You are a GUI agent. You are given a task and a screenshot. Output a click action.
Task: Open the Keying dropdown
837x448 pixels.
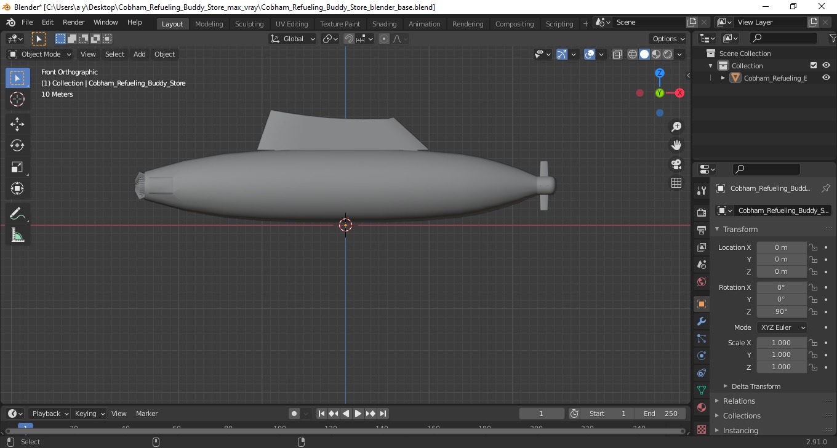[x=89, y=414]
